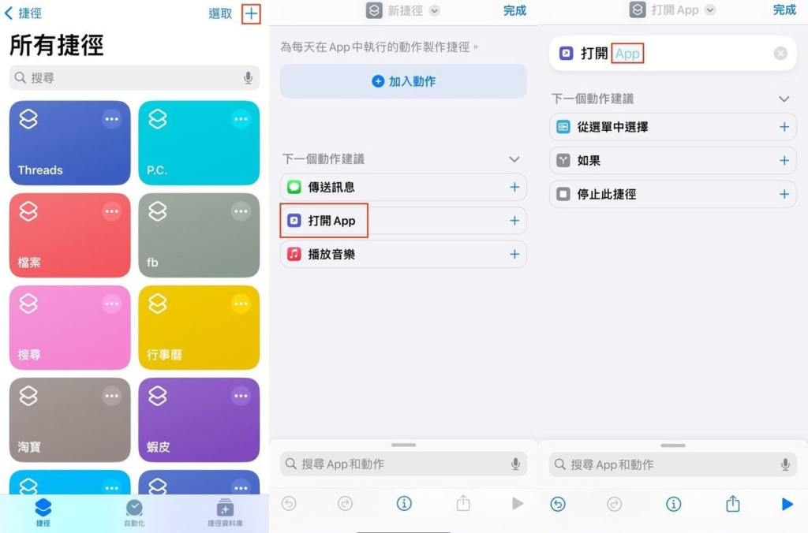Expand the 新捷徑 title dropdown chevron
Viewport: 808px width, 533px height.
(434, 11)
